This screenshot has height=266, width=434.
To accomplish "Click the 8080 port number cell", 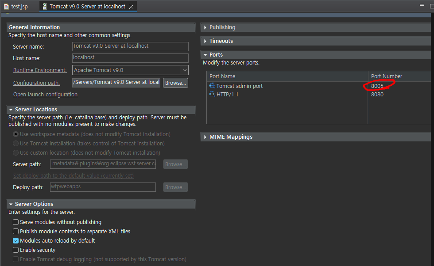I will click(377, 94).
